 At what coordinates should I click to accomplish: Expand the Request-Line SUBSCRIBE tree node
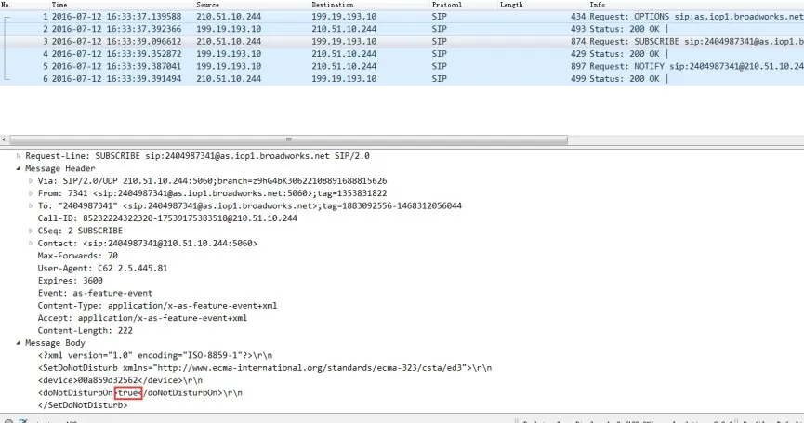pyautogui.click(x=19, y=155)
